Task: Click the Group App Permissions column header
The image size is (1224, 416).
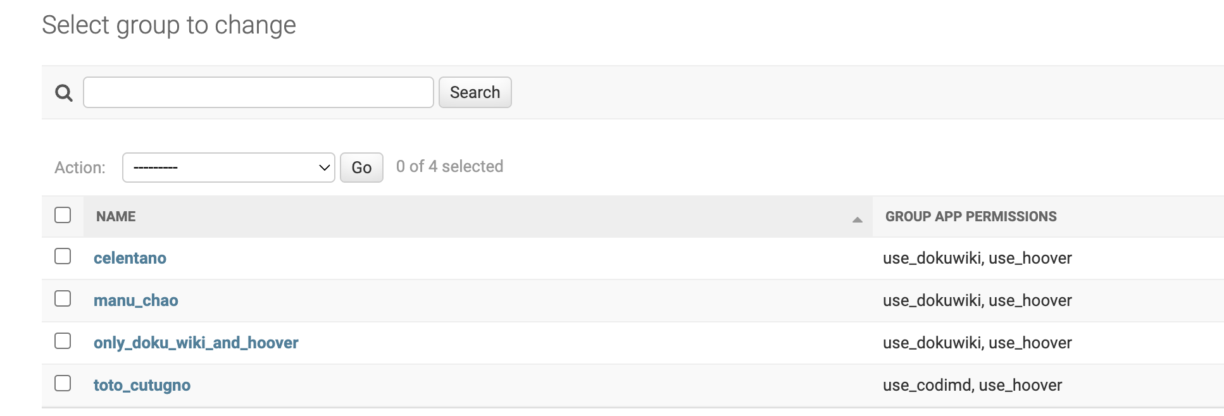Action: 970,216
